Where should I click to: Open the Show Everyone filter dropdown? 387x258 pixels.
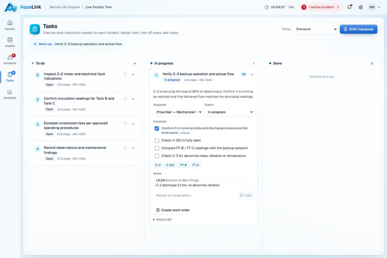(x=315, y=29)
